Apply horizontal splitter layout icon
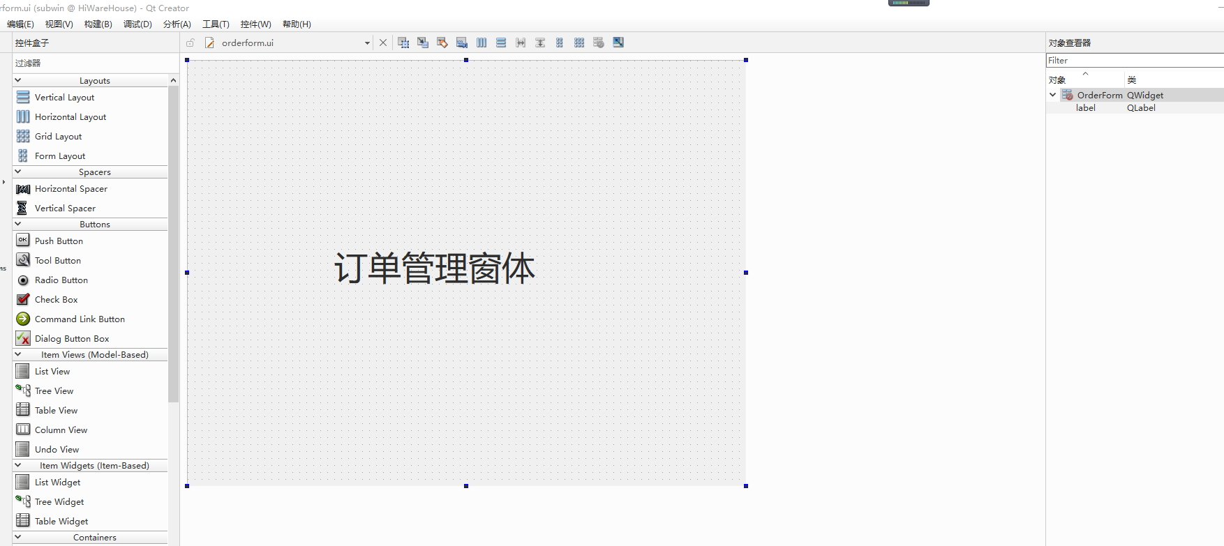The height and width of the screenshot is (546, 1224). point(521,43)
